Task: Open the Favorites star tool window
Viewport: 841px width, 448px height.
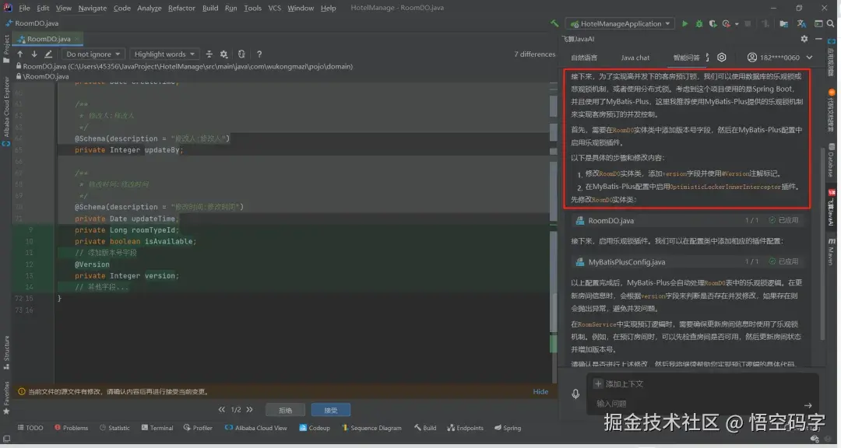Action: point(6,399)
